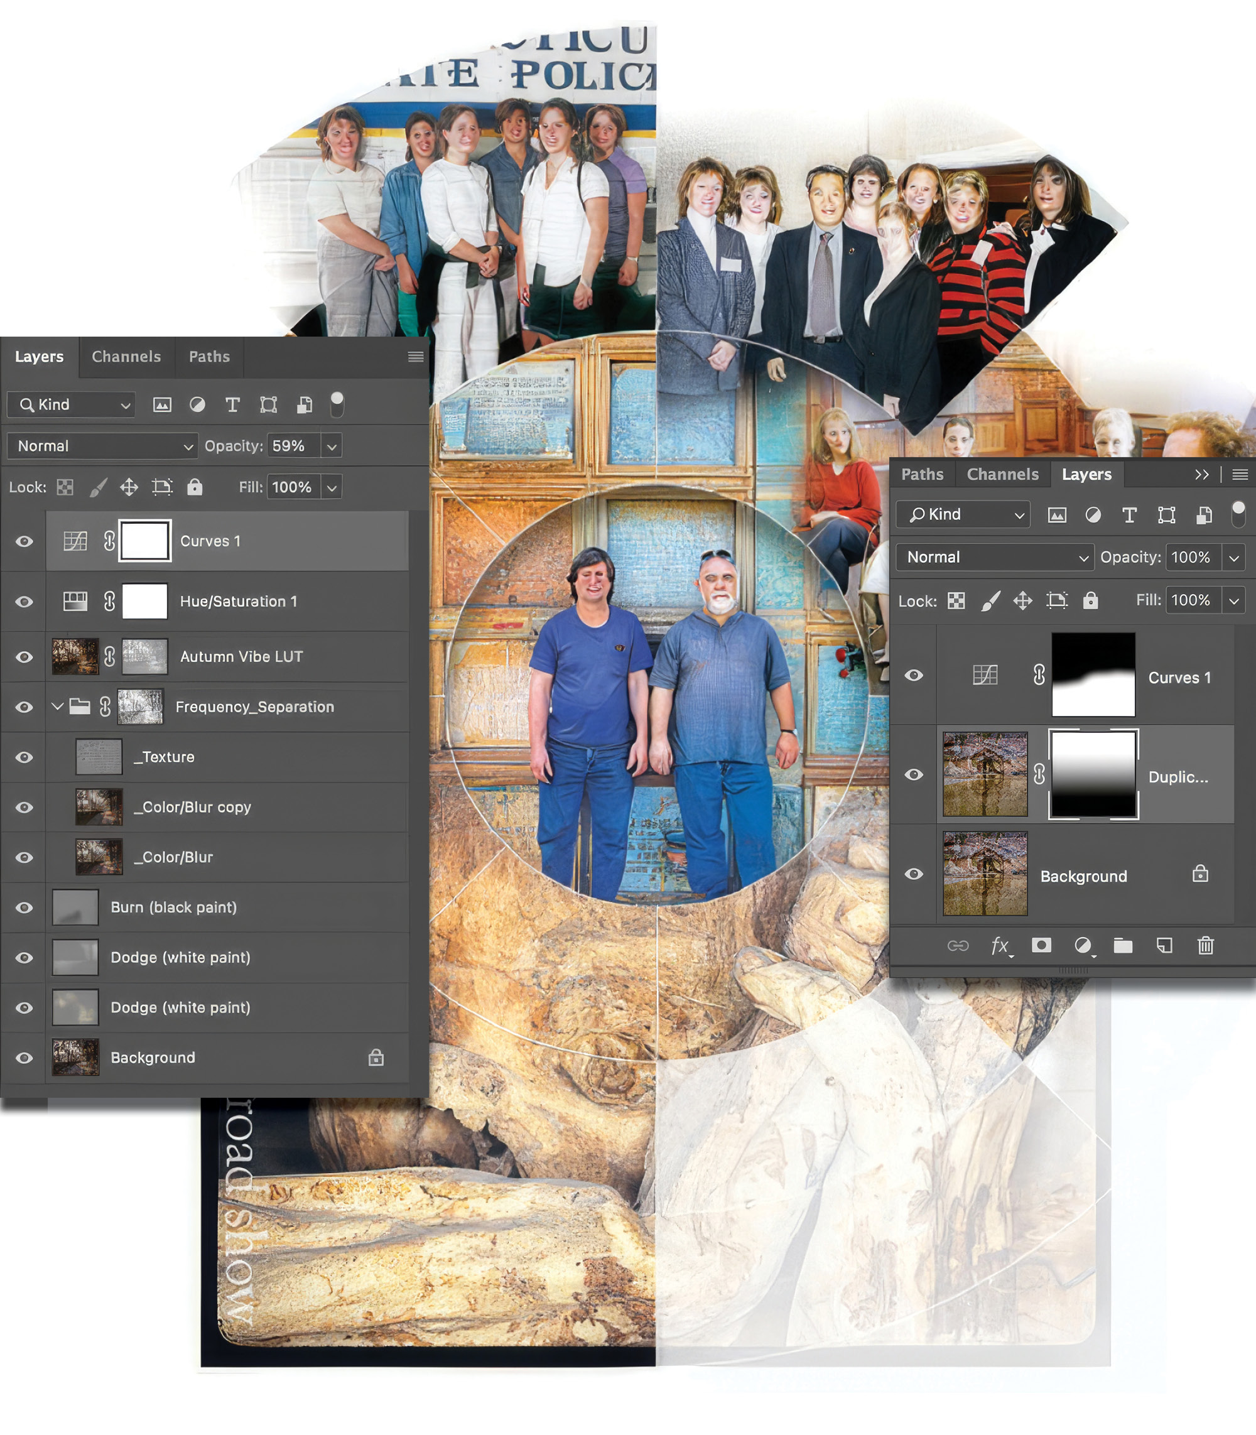The width and height of the screenshot is (1256, 1435).
Task: Filter adjustment layers in right Layers panel
Action: (x=1093, y=515)
